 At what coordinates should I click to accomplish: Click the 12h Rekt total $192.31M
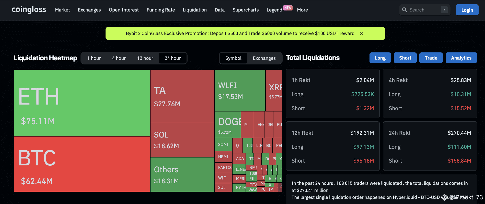click(362, 133)
